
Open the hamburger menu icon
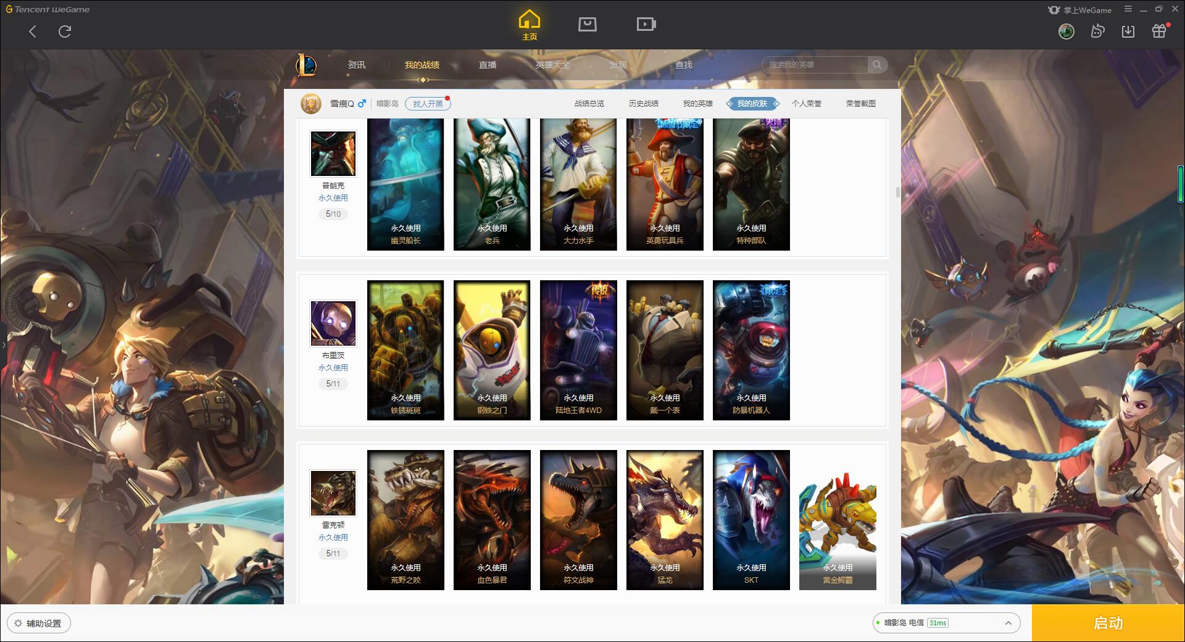pos(1128,9)
